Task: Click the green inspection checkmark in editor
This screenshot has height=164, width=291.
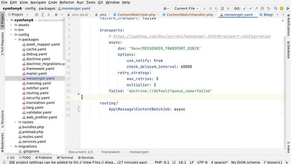Action: click(283, 20)
